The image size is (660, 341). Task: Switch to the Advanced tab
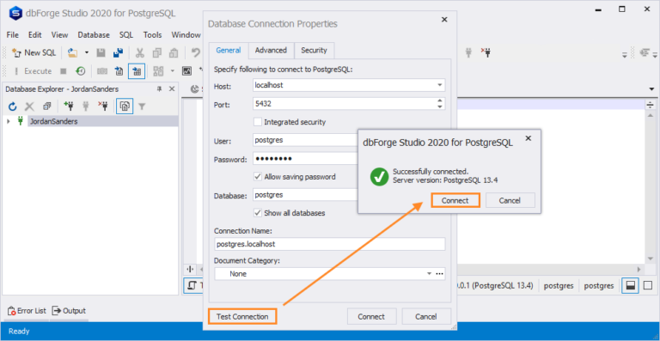point(271,51)
